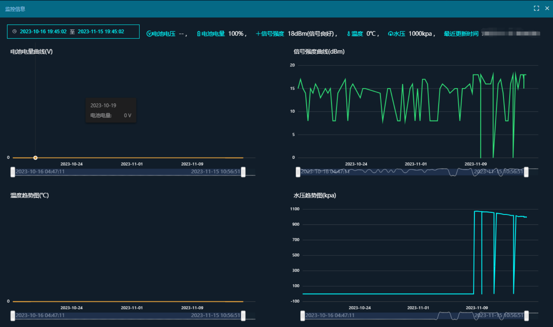Viewport: 553px width, 327px height.
Task: Click 2023-11-01 axis label on signal chart
Action: click(x=416, y=164)
